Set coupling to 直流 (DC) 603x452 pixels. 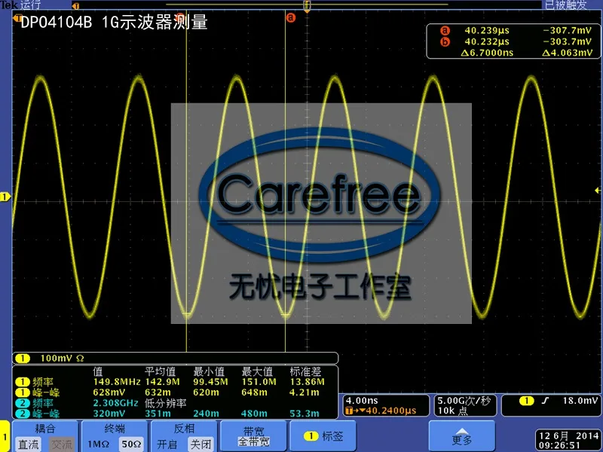click(x=29, y=444)
